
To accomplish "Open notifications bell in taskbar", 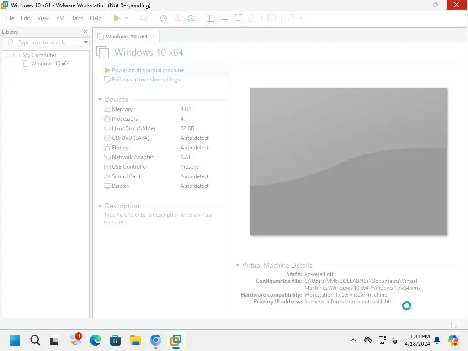I will [437, 340].
